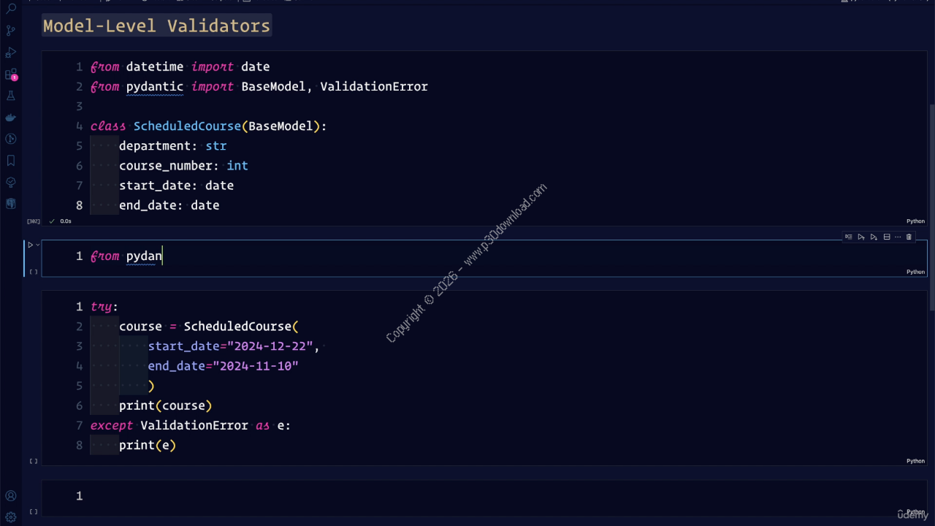
Task: Execute cells above and current cell
Action: point(861,237)
